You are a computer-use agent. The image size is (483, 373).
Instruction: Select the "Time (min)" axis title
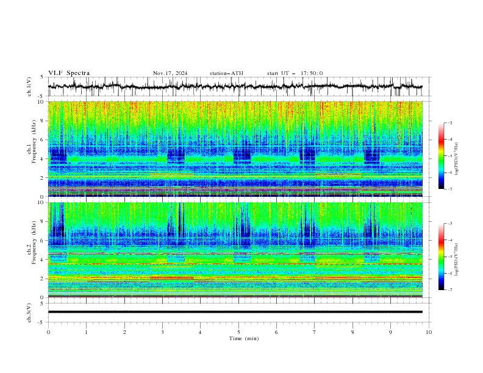click(244, 338)
